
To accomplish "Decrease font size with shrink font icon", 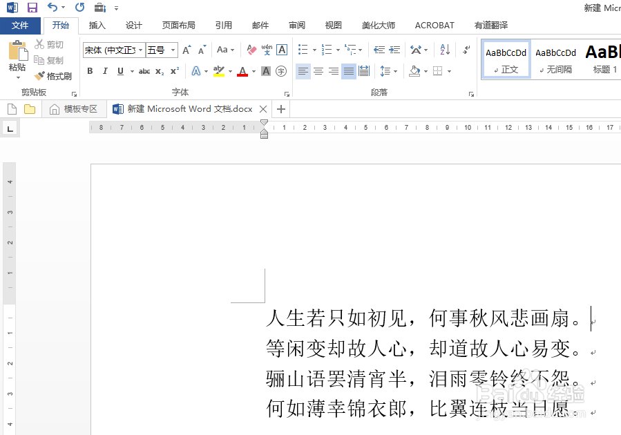I will click(x=202, y=50).
